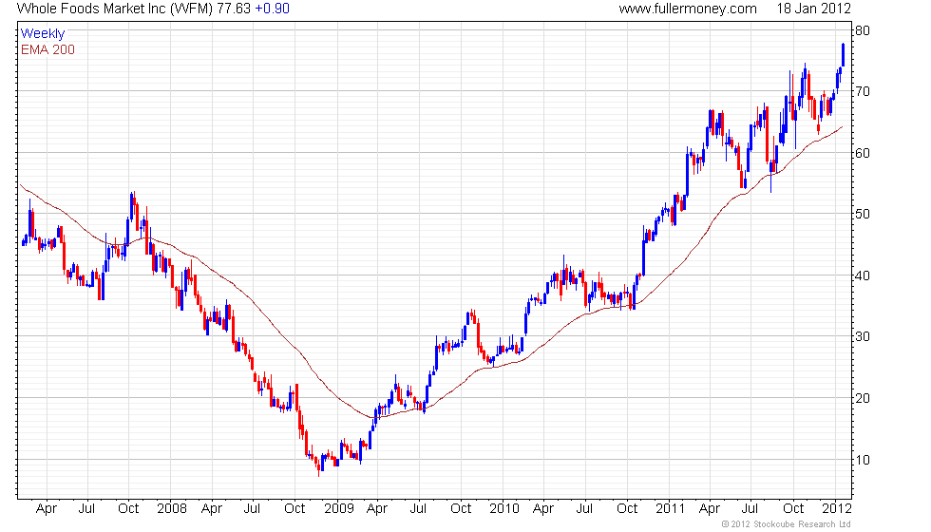
Task: Click the 10 price axis label
Action: click(863, 460)
